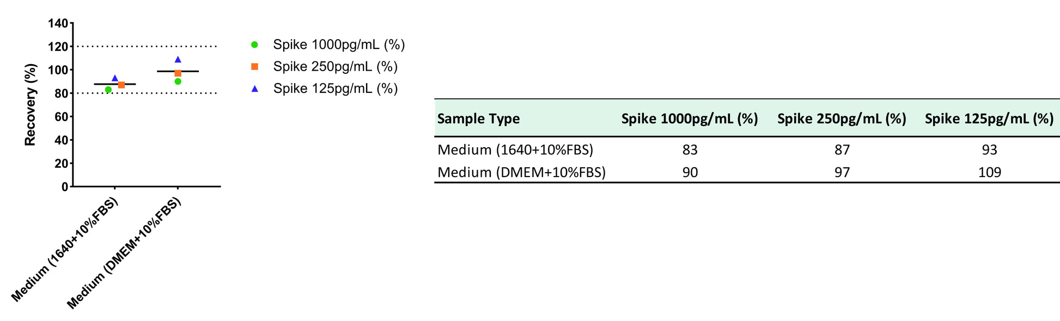This screenshot has width=1060, height=321.
Task: Click the Spike 250pg/mL (%) table header
Action: pos(842,118)
